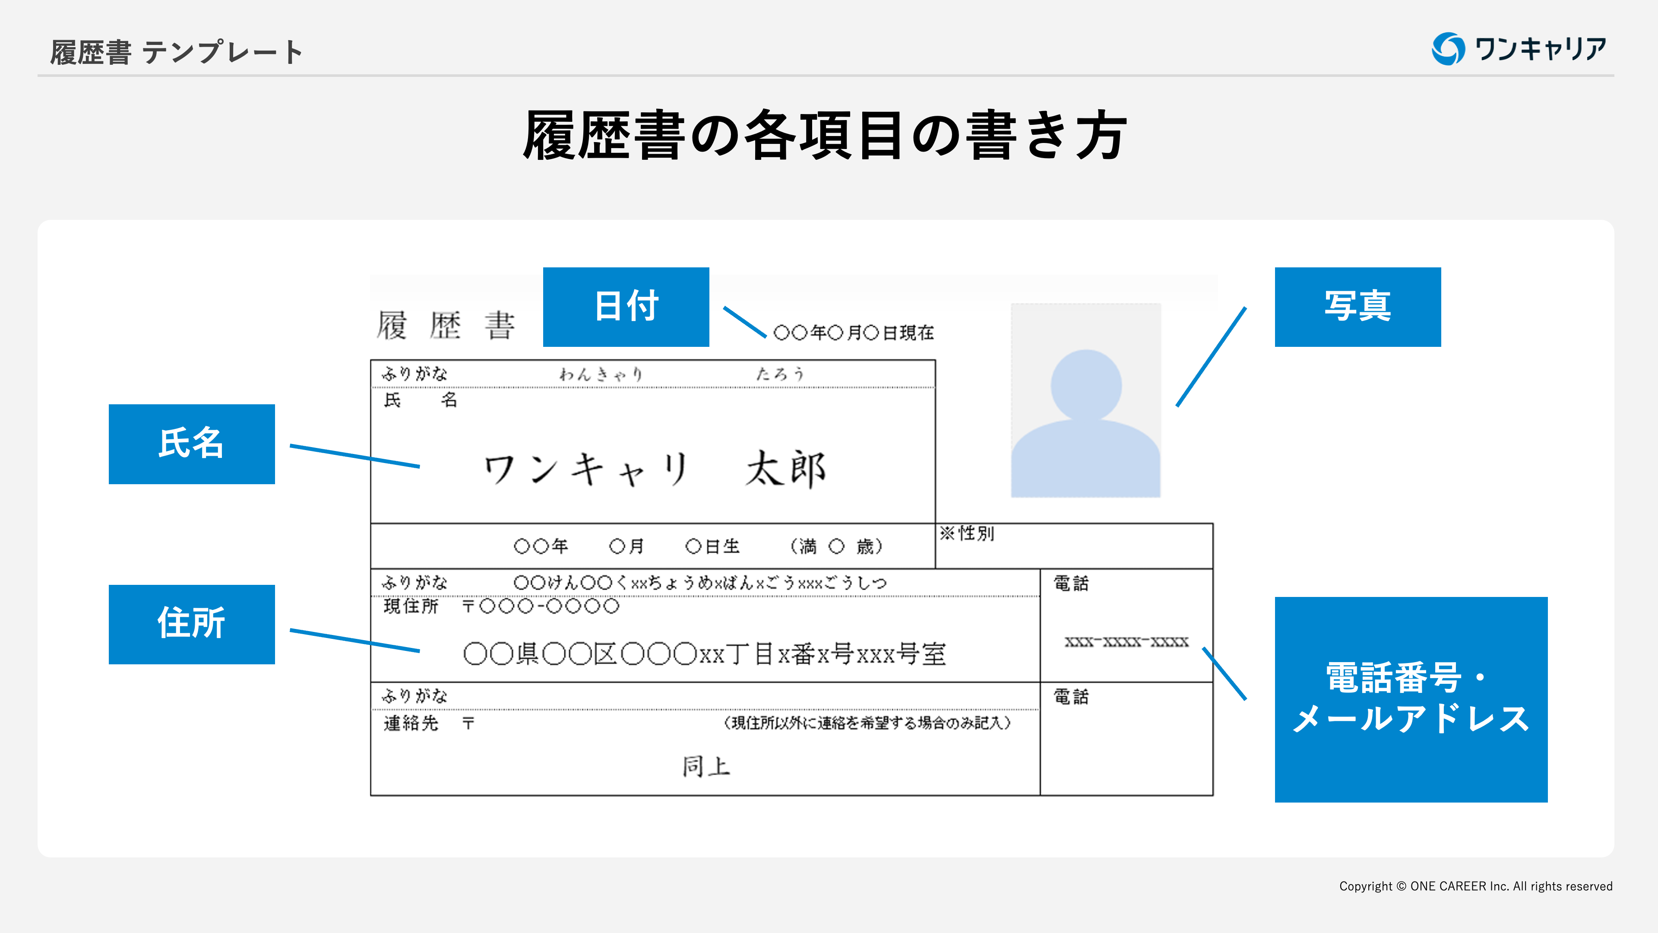
Task: Click the main title 履歴書の各項目の書き方
Action: [825, 135]
